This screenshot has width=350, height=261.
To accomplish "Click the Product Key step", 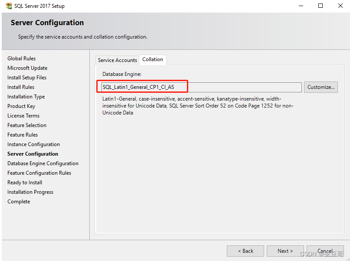I will click(x=21, y=106).
